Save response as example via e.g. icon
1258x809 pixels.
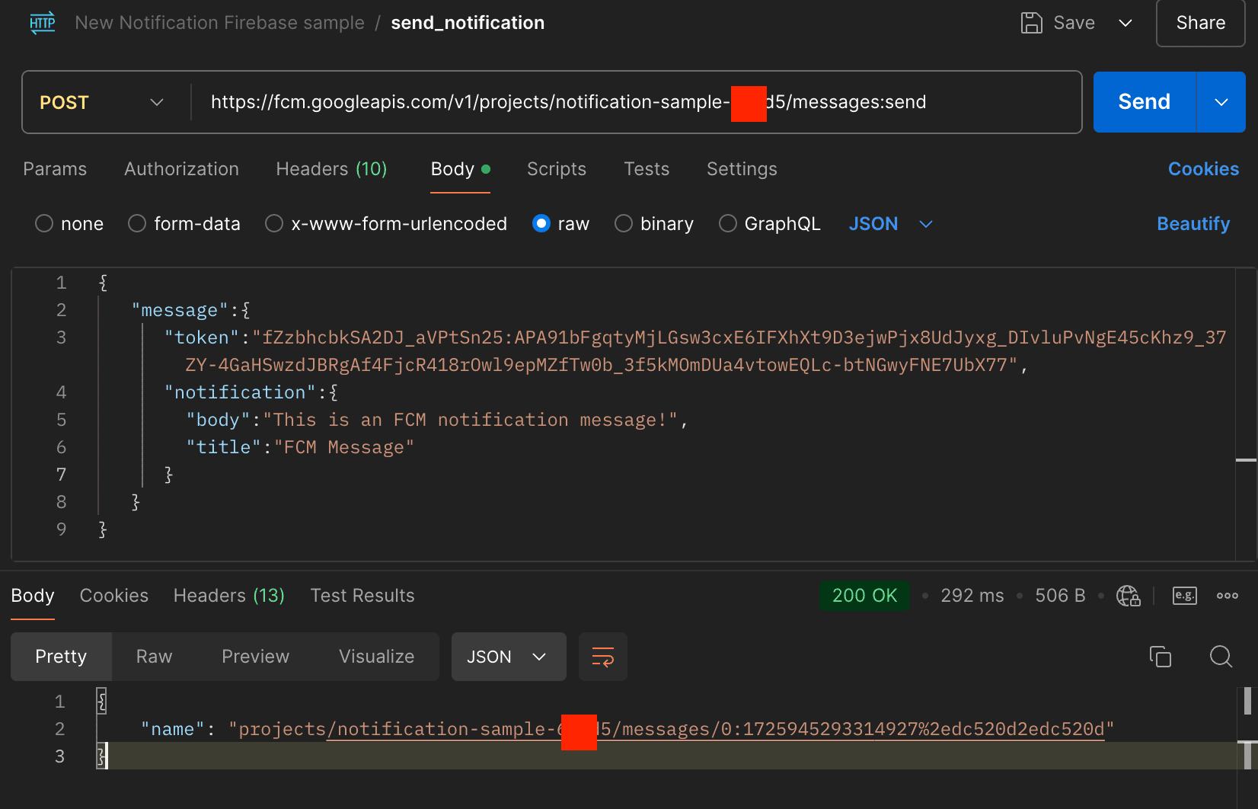1185,596
